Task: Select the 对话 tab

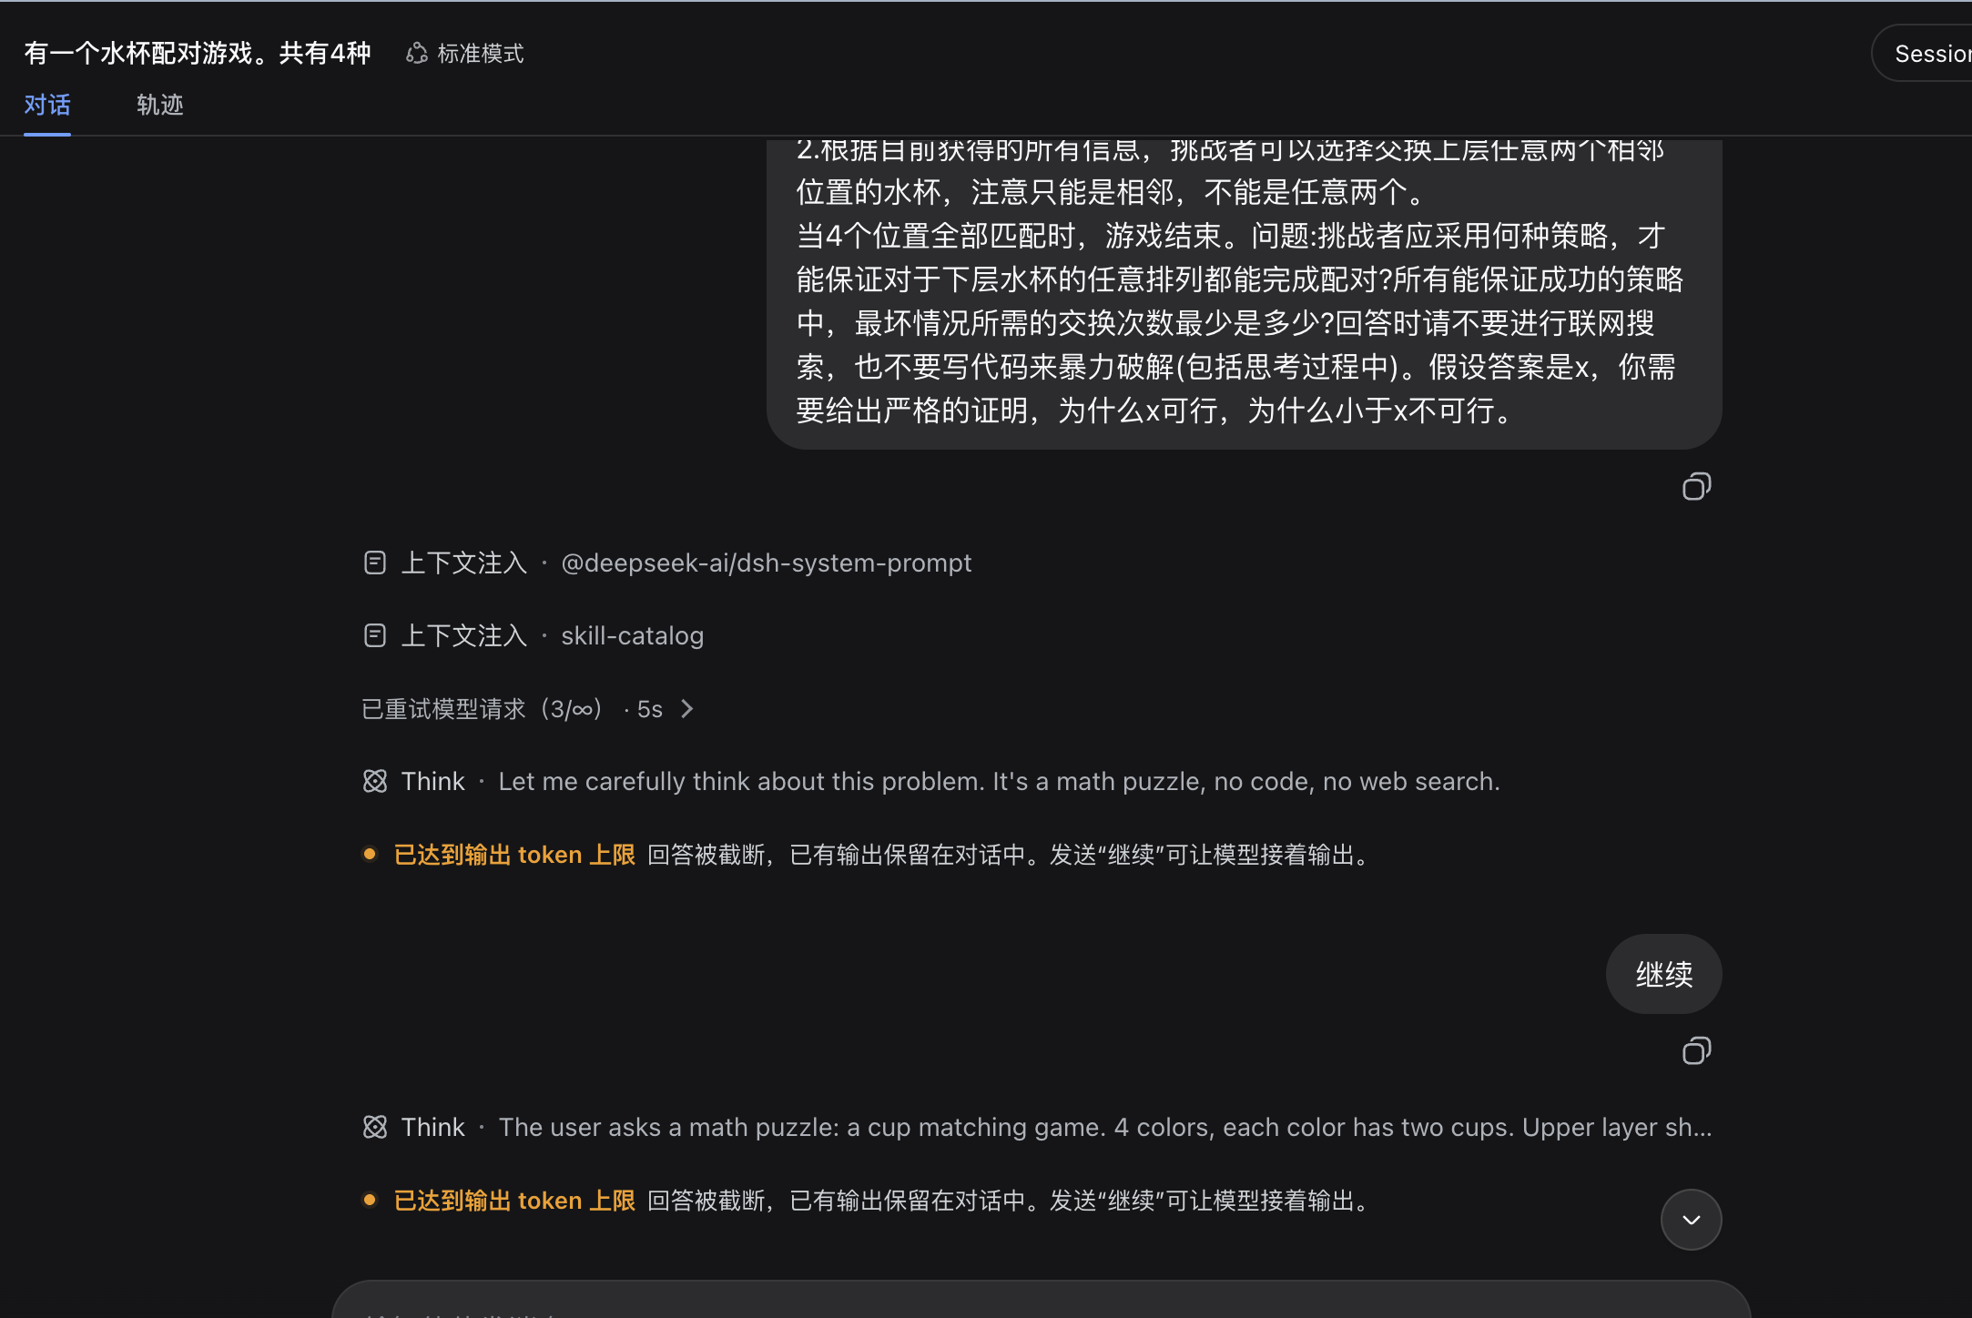Action: [x=47, y=105]
